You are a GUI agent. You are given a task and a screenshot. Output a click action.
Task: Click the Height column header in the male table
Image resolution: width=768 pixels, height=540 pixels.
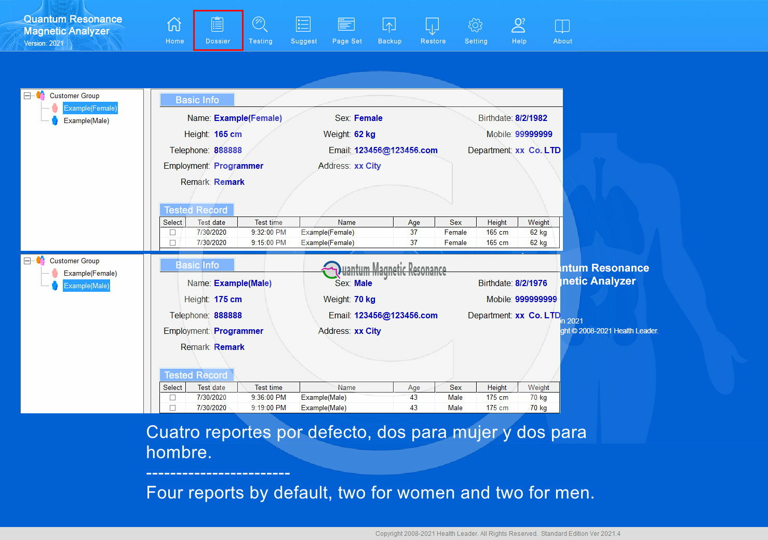(497, 387)
